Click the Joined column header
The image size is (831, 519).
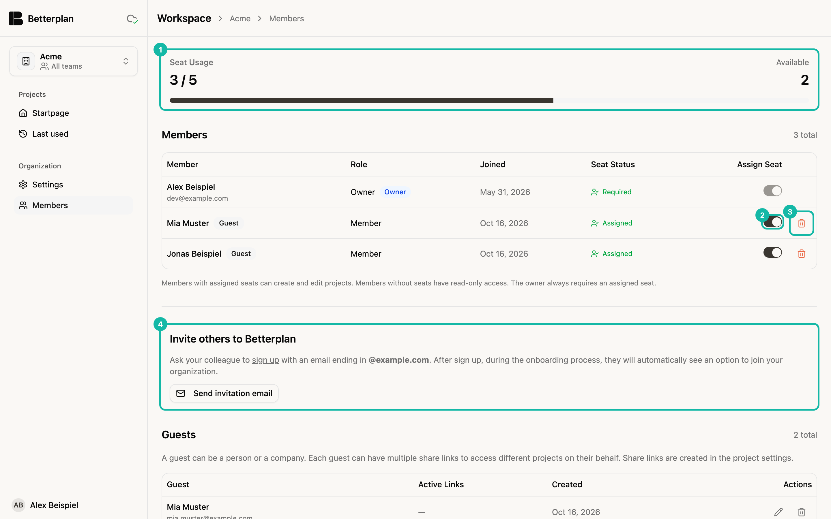point(493,164)
